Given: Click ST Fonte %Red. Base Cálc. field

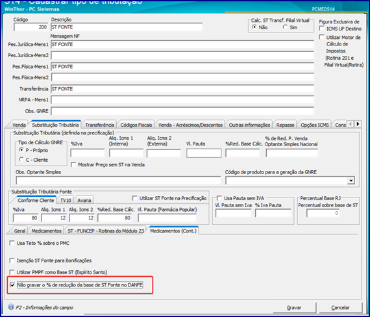Looking at the screenshot, I should click(x=114, y=218).
